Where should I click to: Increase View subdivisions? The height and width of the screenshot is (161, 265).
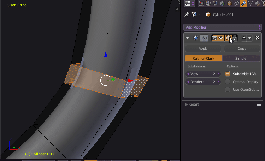click(218, 74)
